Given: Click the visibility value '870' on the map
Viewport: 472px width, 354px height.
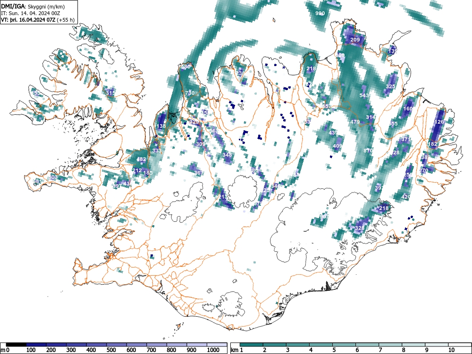Looking at the screenshot, I should (x=368, y=151).
